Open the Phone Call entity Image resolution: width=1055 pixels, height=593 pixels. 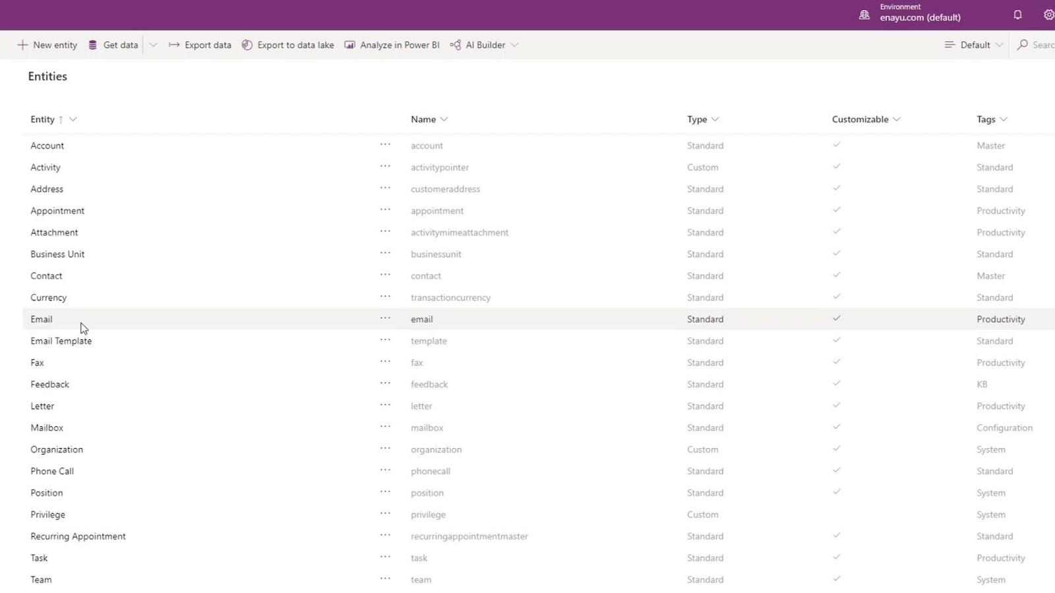pos(52,471)
